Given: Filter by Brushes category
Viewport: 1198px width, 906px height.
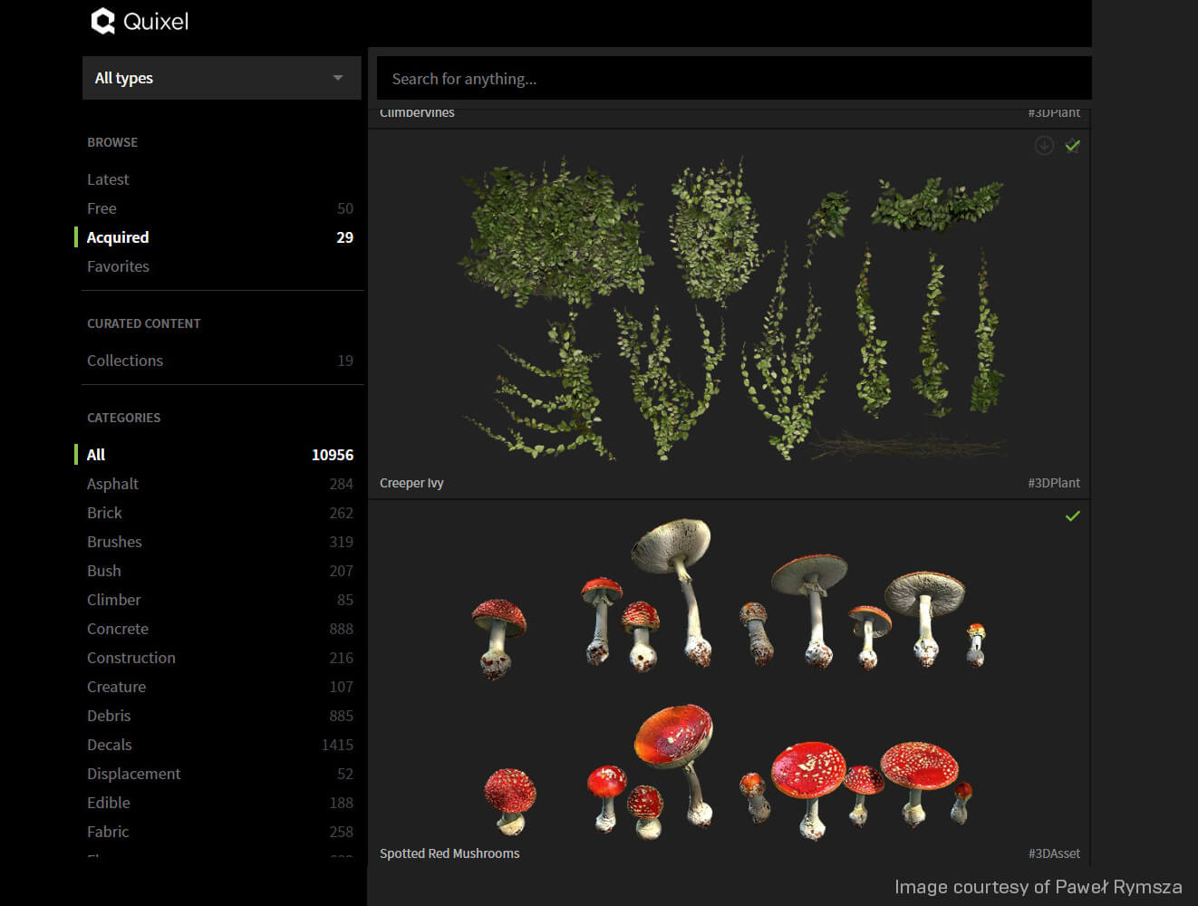Looking at the screenshot, I should (114, 542).
